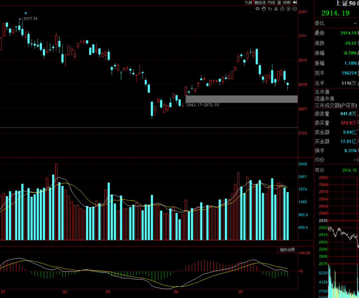The image size is (359, 298).
Task: Open the 窗 window option
Action: (279, 3)
